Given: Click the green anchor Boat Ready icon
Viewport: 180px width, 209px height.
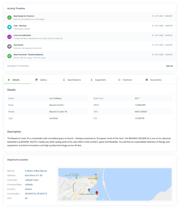Looking at the screenshot, I should point(9,17).
